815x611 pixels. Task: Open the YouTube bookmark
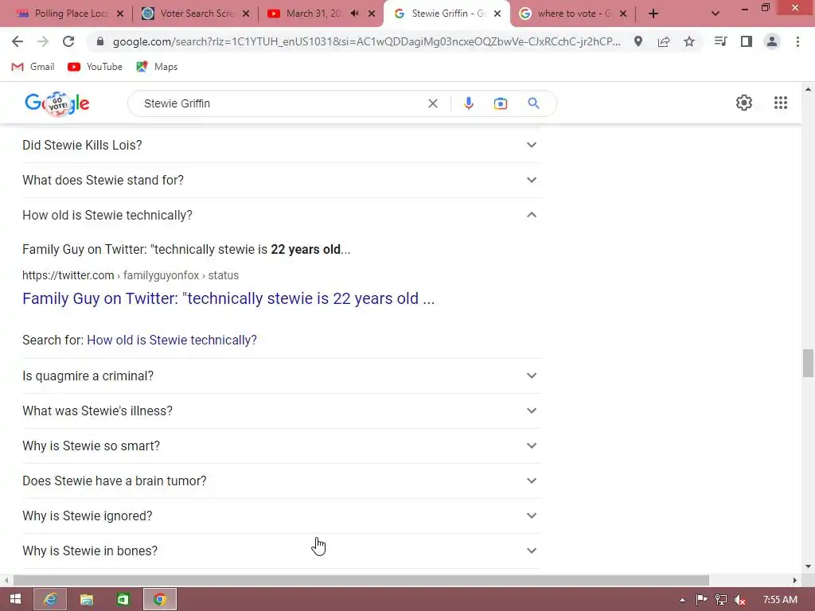pyautogui.click(x=96, y=67)
